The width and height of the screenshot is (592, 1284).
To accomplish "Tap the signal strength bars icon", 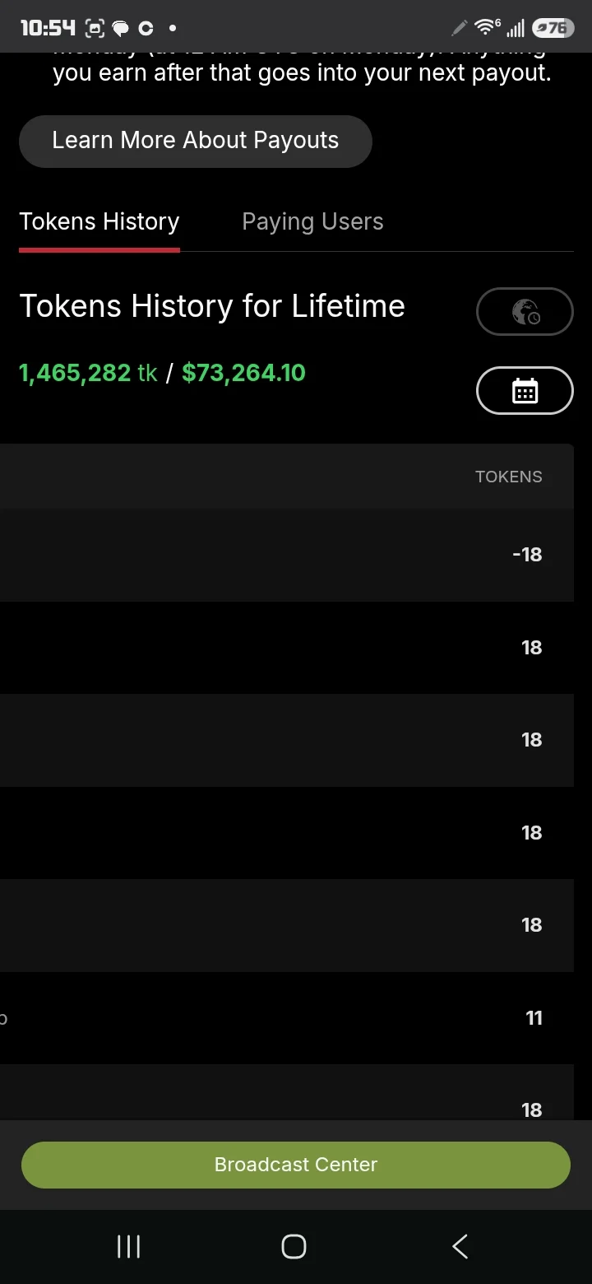I will [x=516, y=30].
